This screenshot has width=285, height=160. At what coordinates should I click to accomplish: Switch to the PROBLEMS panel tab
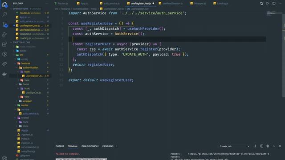[108, 146]
